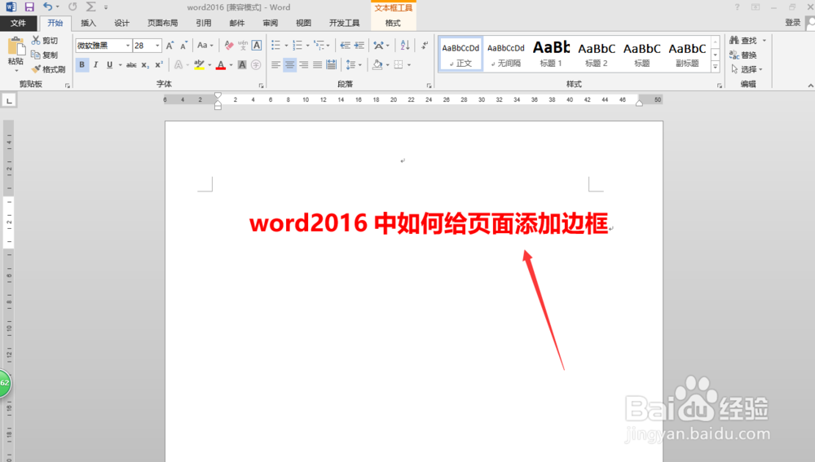Open the Font dialog launcher in 字体 group
The height and width of the screenshot is (462, 815).
261,86
